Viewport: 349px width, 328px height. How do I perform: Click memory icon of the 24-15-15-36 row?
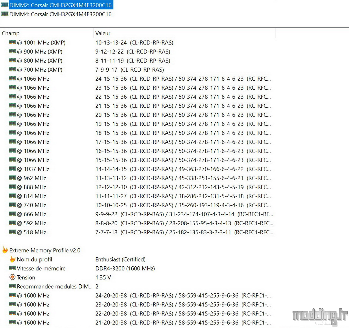pyautogui.click(x=12, y=78)
